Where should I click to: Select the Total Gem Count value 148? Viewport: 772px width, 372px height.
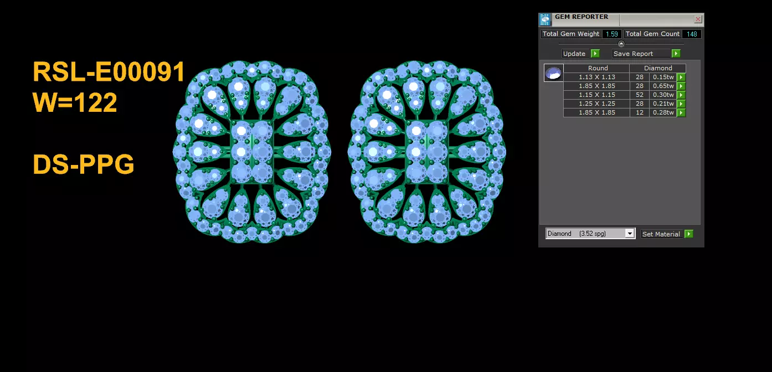(x=692, y=34)
